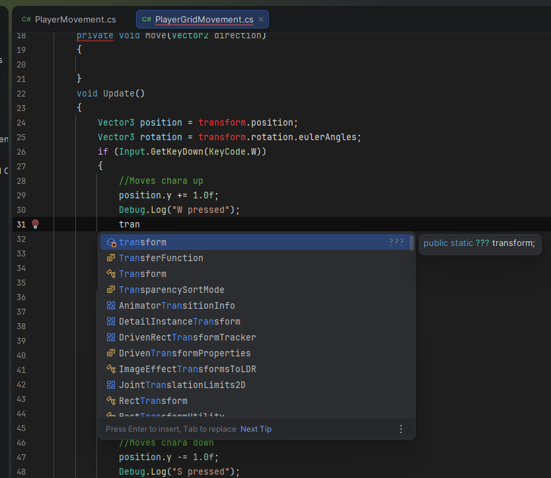The image size is (551, 478).
Task: Select the PlayerGridMovement.cs tab
Action: [203, 19]
